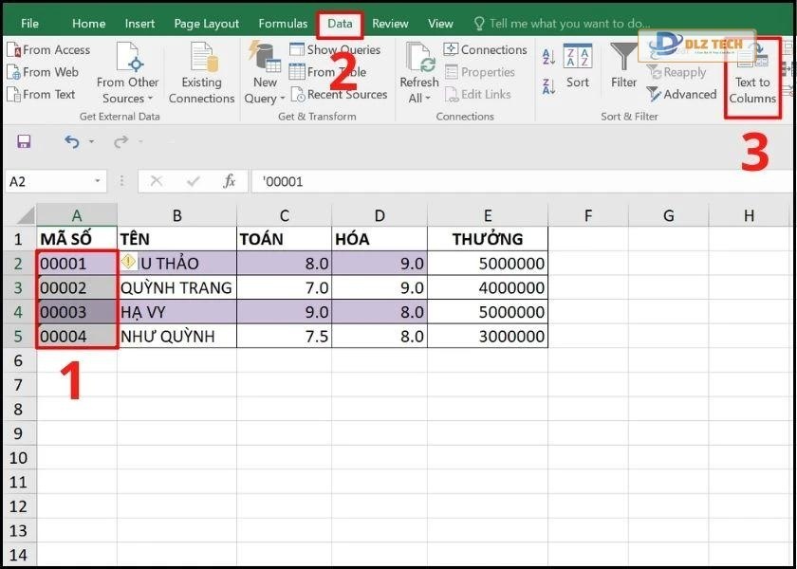Click Refresh All in Connections group

tap(417, 76)
